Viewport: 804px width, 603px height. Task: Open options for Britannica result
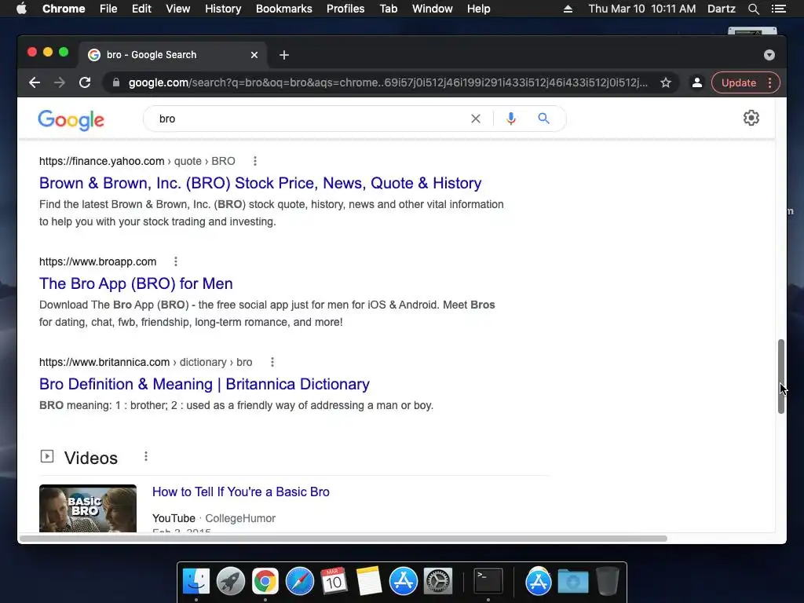click(x=272, y=362)
